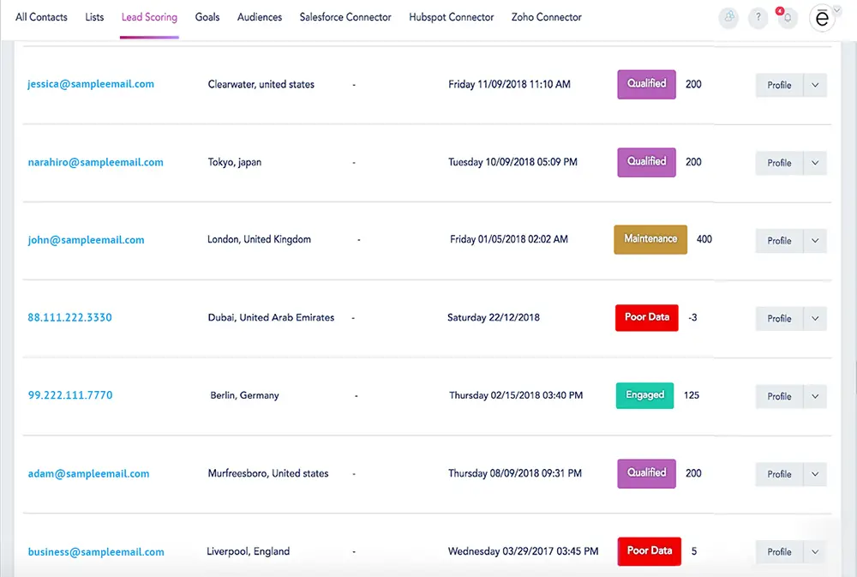
Task: Select the Zoho Connector tab
Action: click(x=546, y=17)
